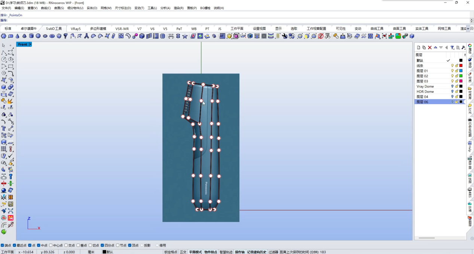The height and width of the screenshot is (254, 474).
Task: Open the 曲面(S) menu
Action: point(59,8)
